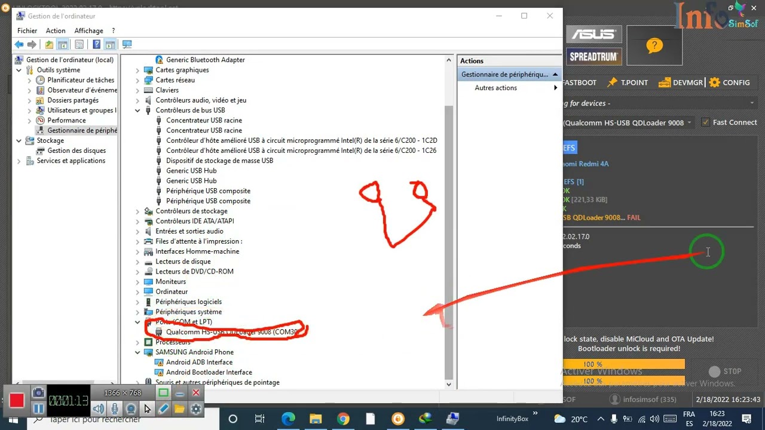
Task: Expand the Performance node in left tree
Action: pyautogui.click(x=29, y=120)
